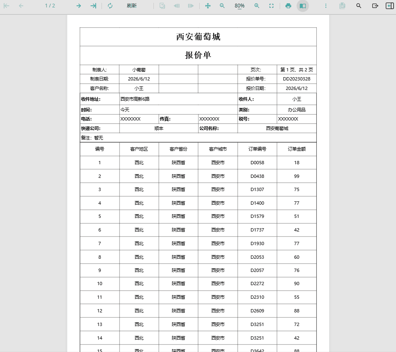The image size is (396, 352).
Task: Click the step backward history icon
Action: (x=177, y=5)
